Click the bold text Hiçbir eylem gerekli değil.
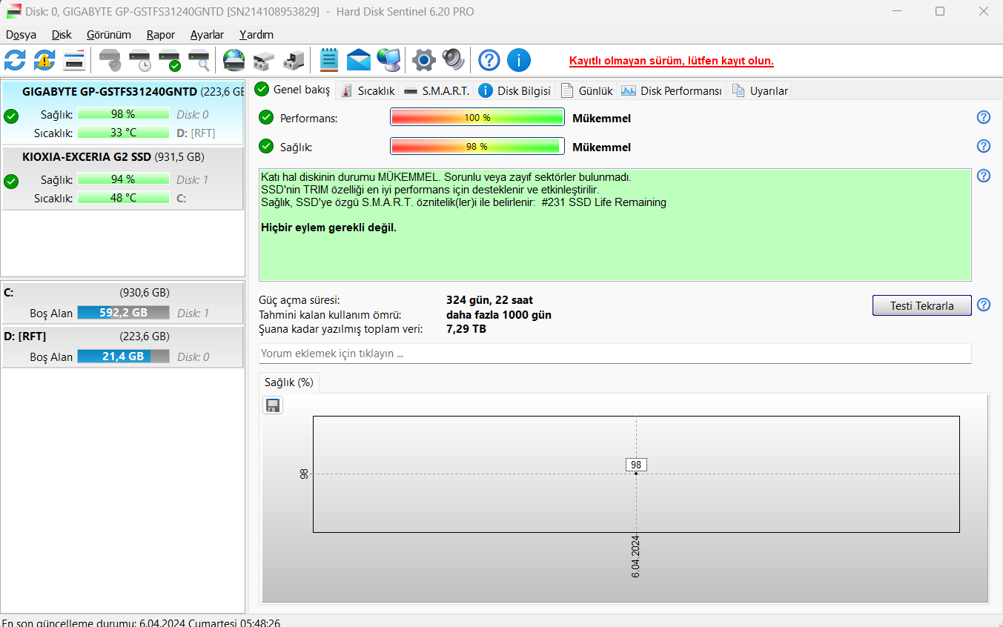The image size is (1003, 627). tap(329, 228)
